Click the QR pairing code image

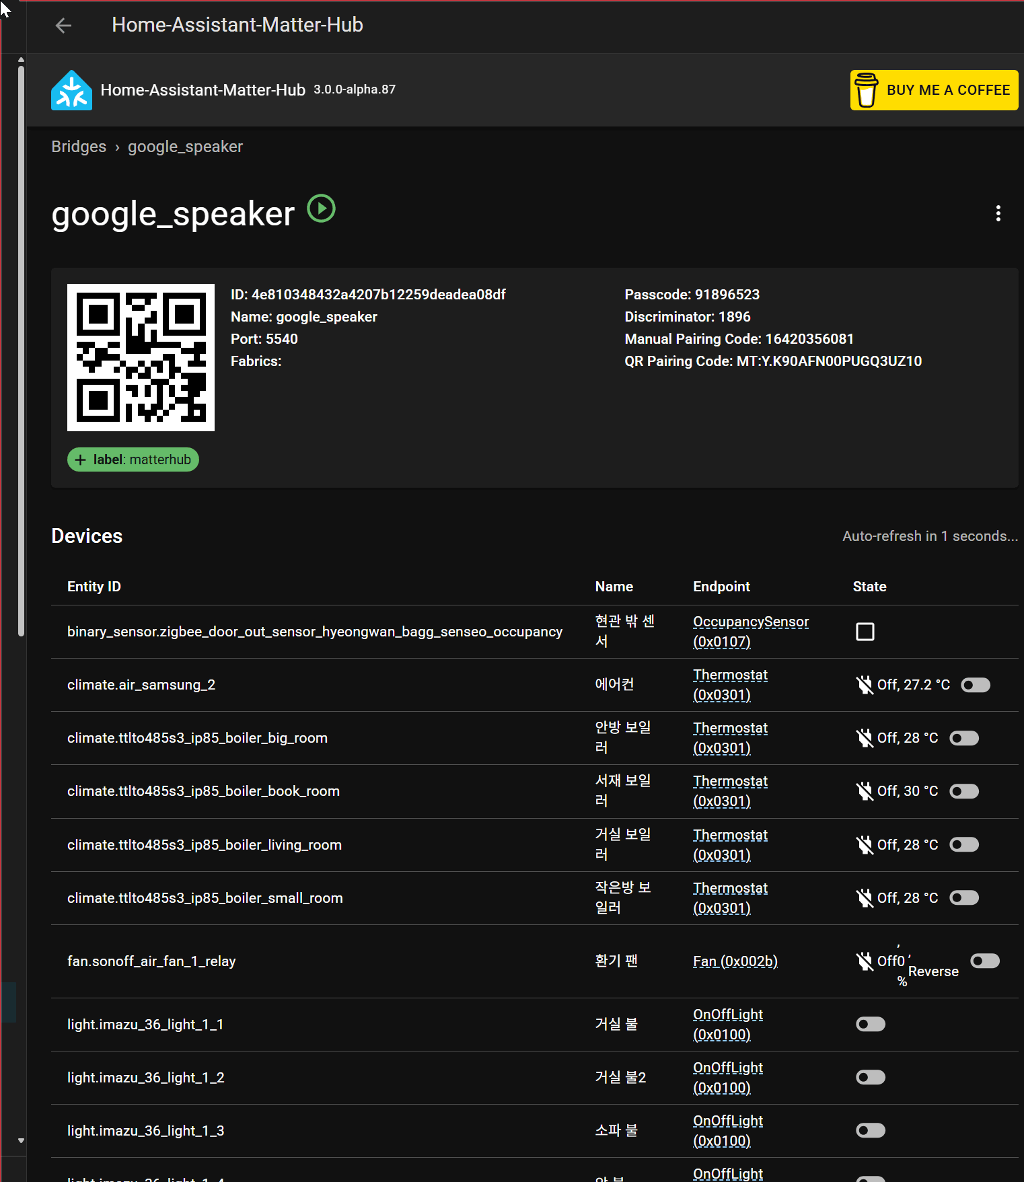coord(141,357)
